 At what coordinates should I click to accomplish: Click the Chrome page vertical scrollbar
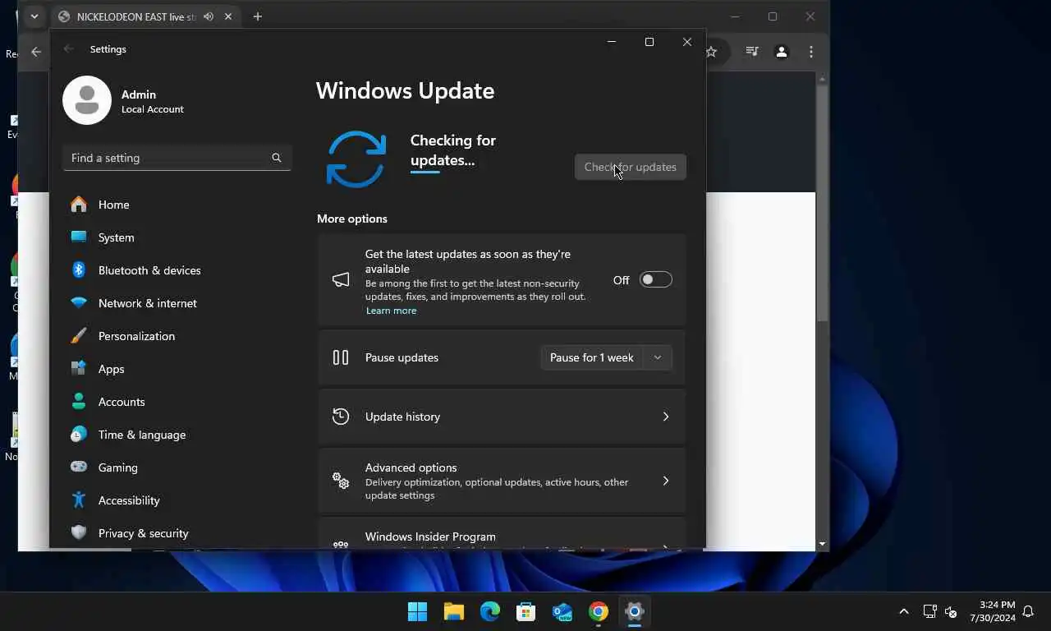(822, 202)
